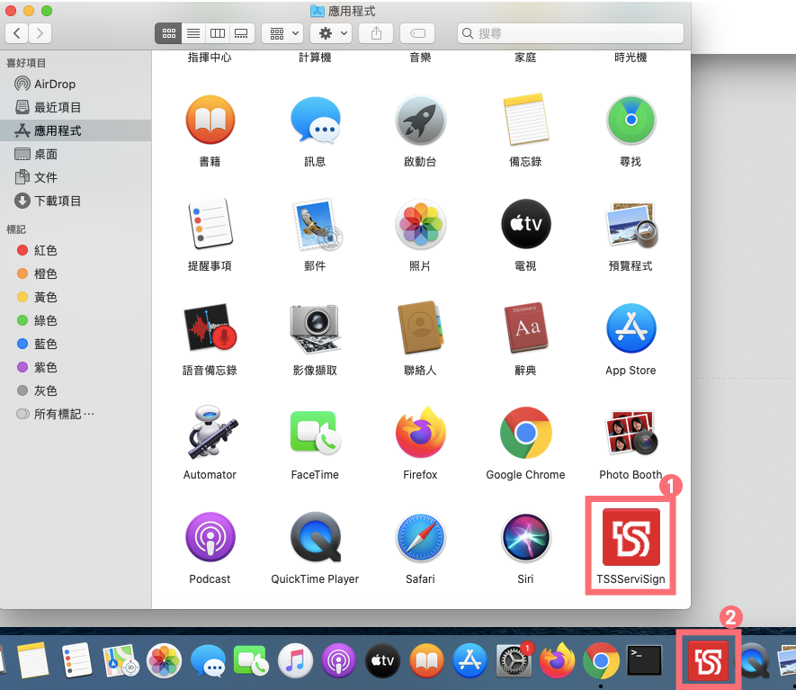Open the Photo Booth app
796x690 pixels.
(x=631, y=433)
